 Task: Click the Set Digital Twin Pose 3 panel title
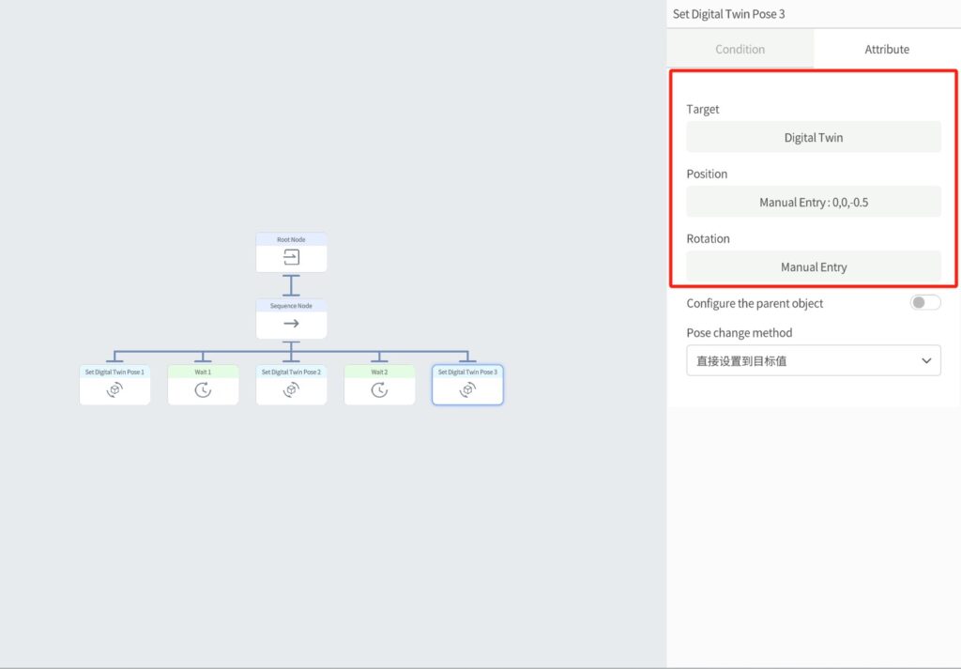[728, 14]
